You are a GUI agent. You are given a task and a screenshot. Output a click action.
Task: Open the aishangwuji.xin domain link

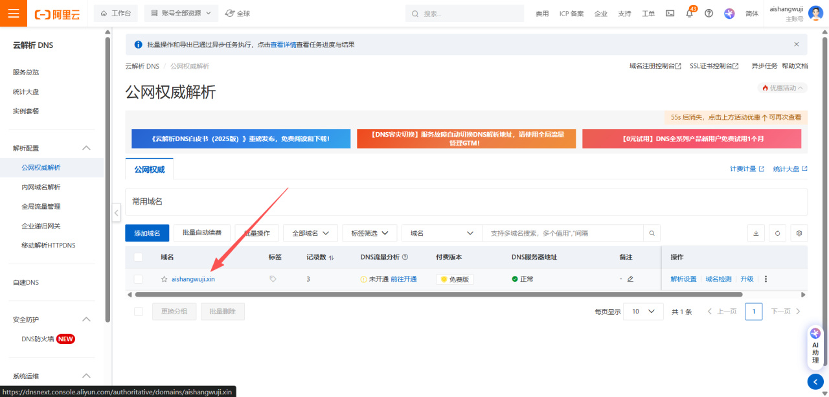193,279
